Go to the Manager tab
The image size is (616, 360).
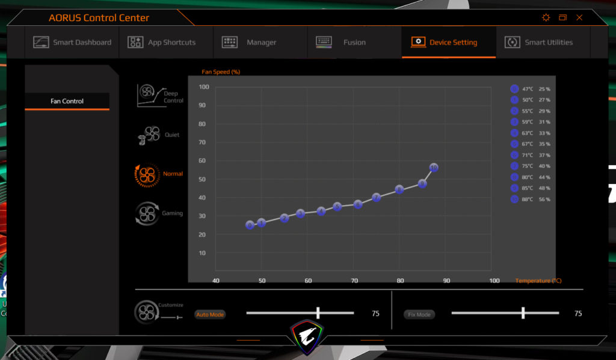pyautogui.click(x=249, y=43)
